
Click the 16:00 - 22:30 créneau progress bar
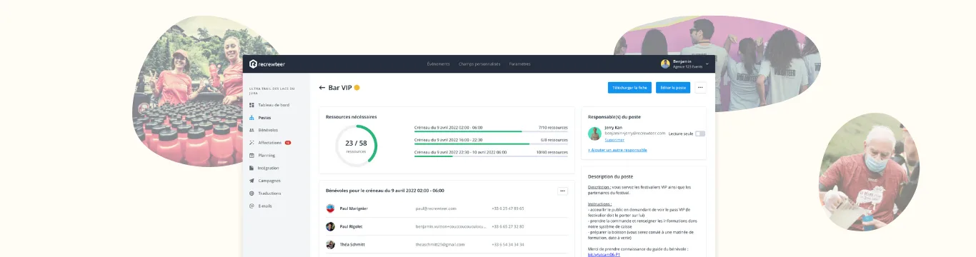[x=491, y=143]
